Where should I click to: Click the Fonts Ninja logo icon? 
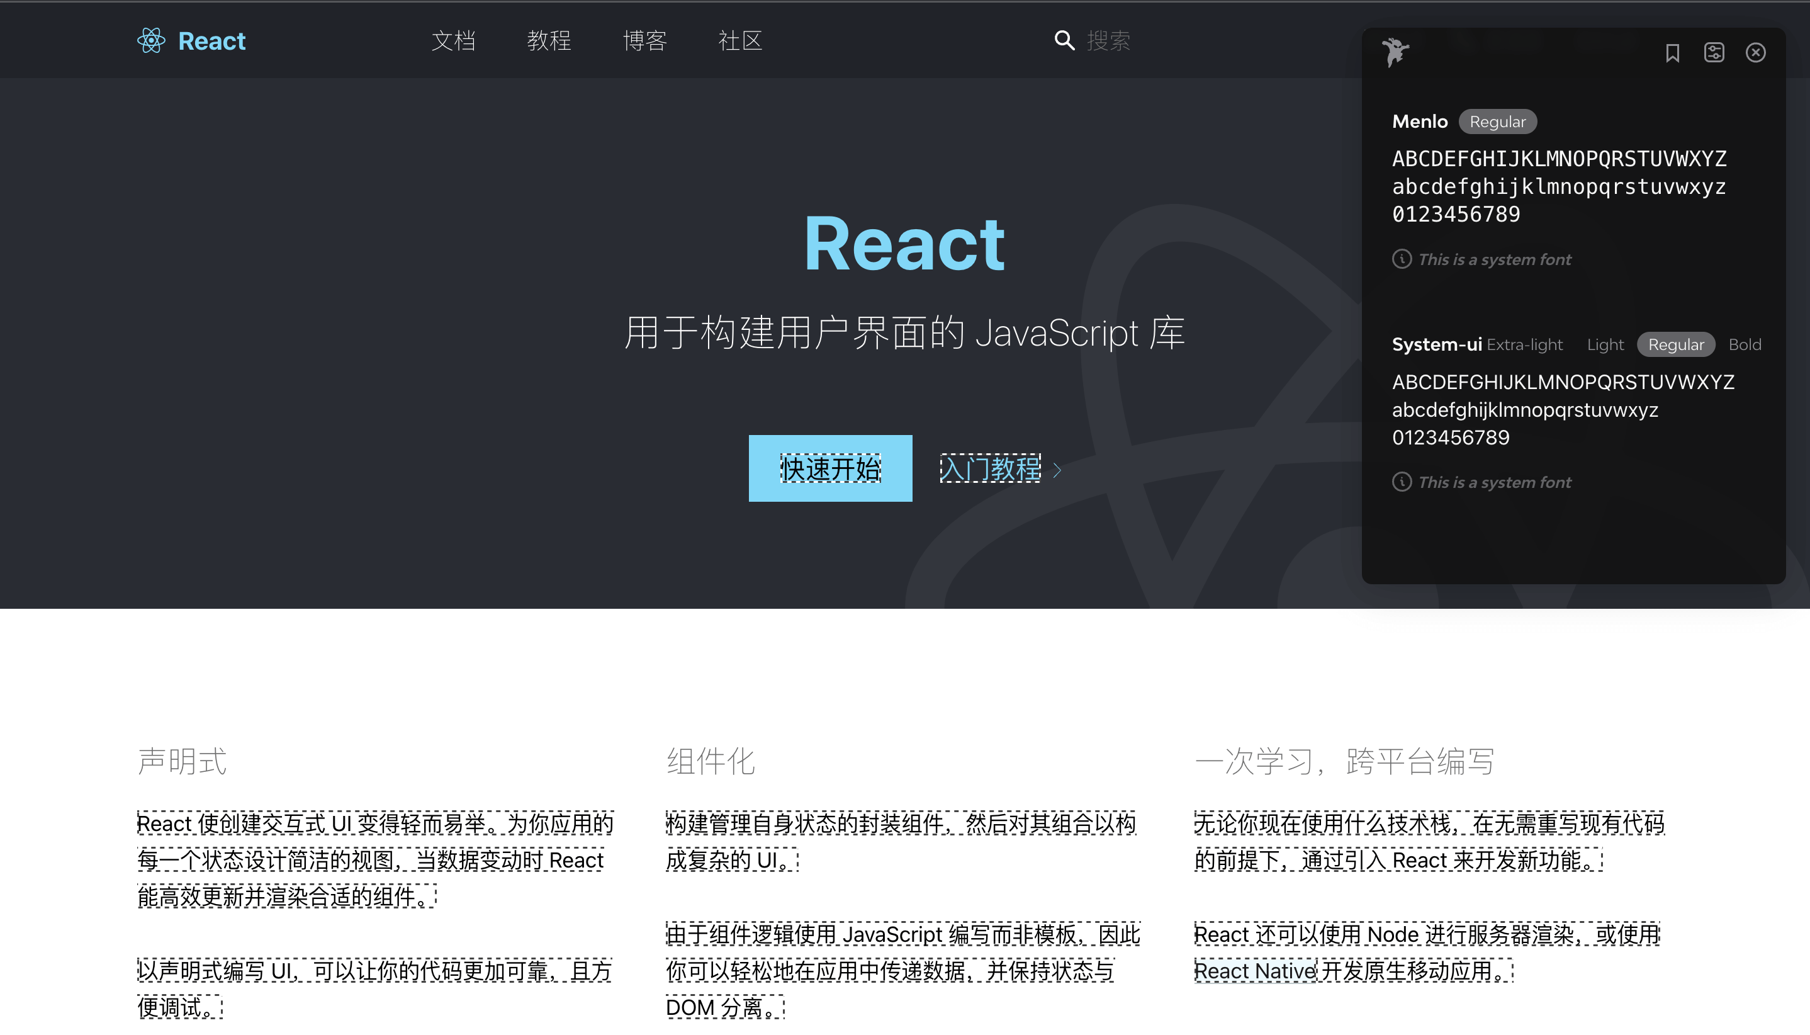pos(1395,52)
